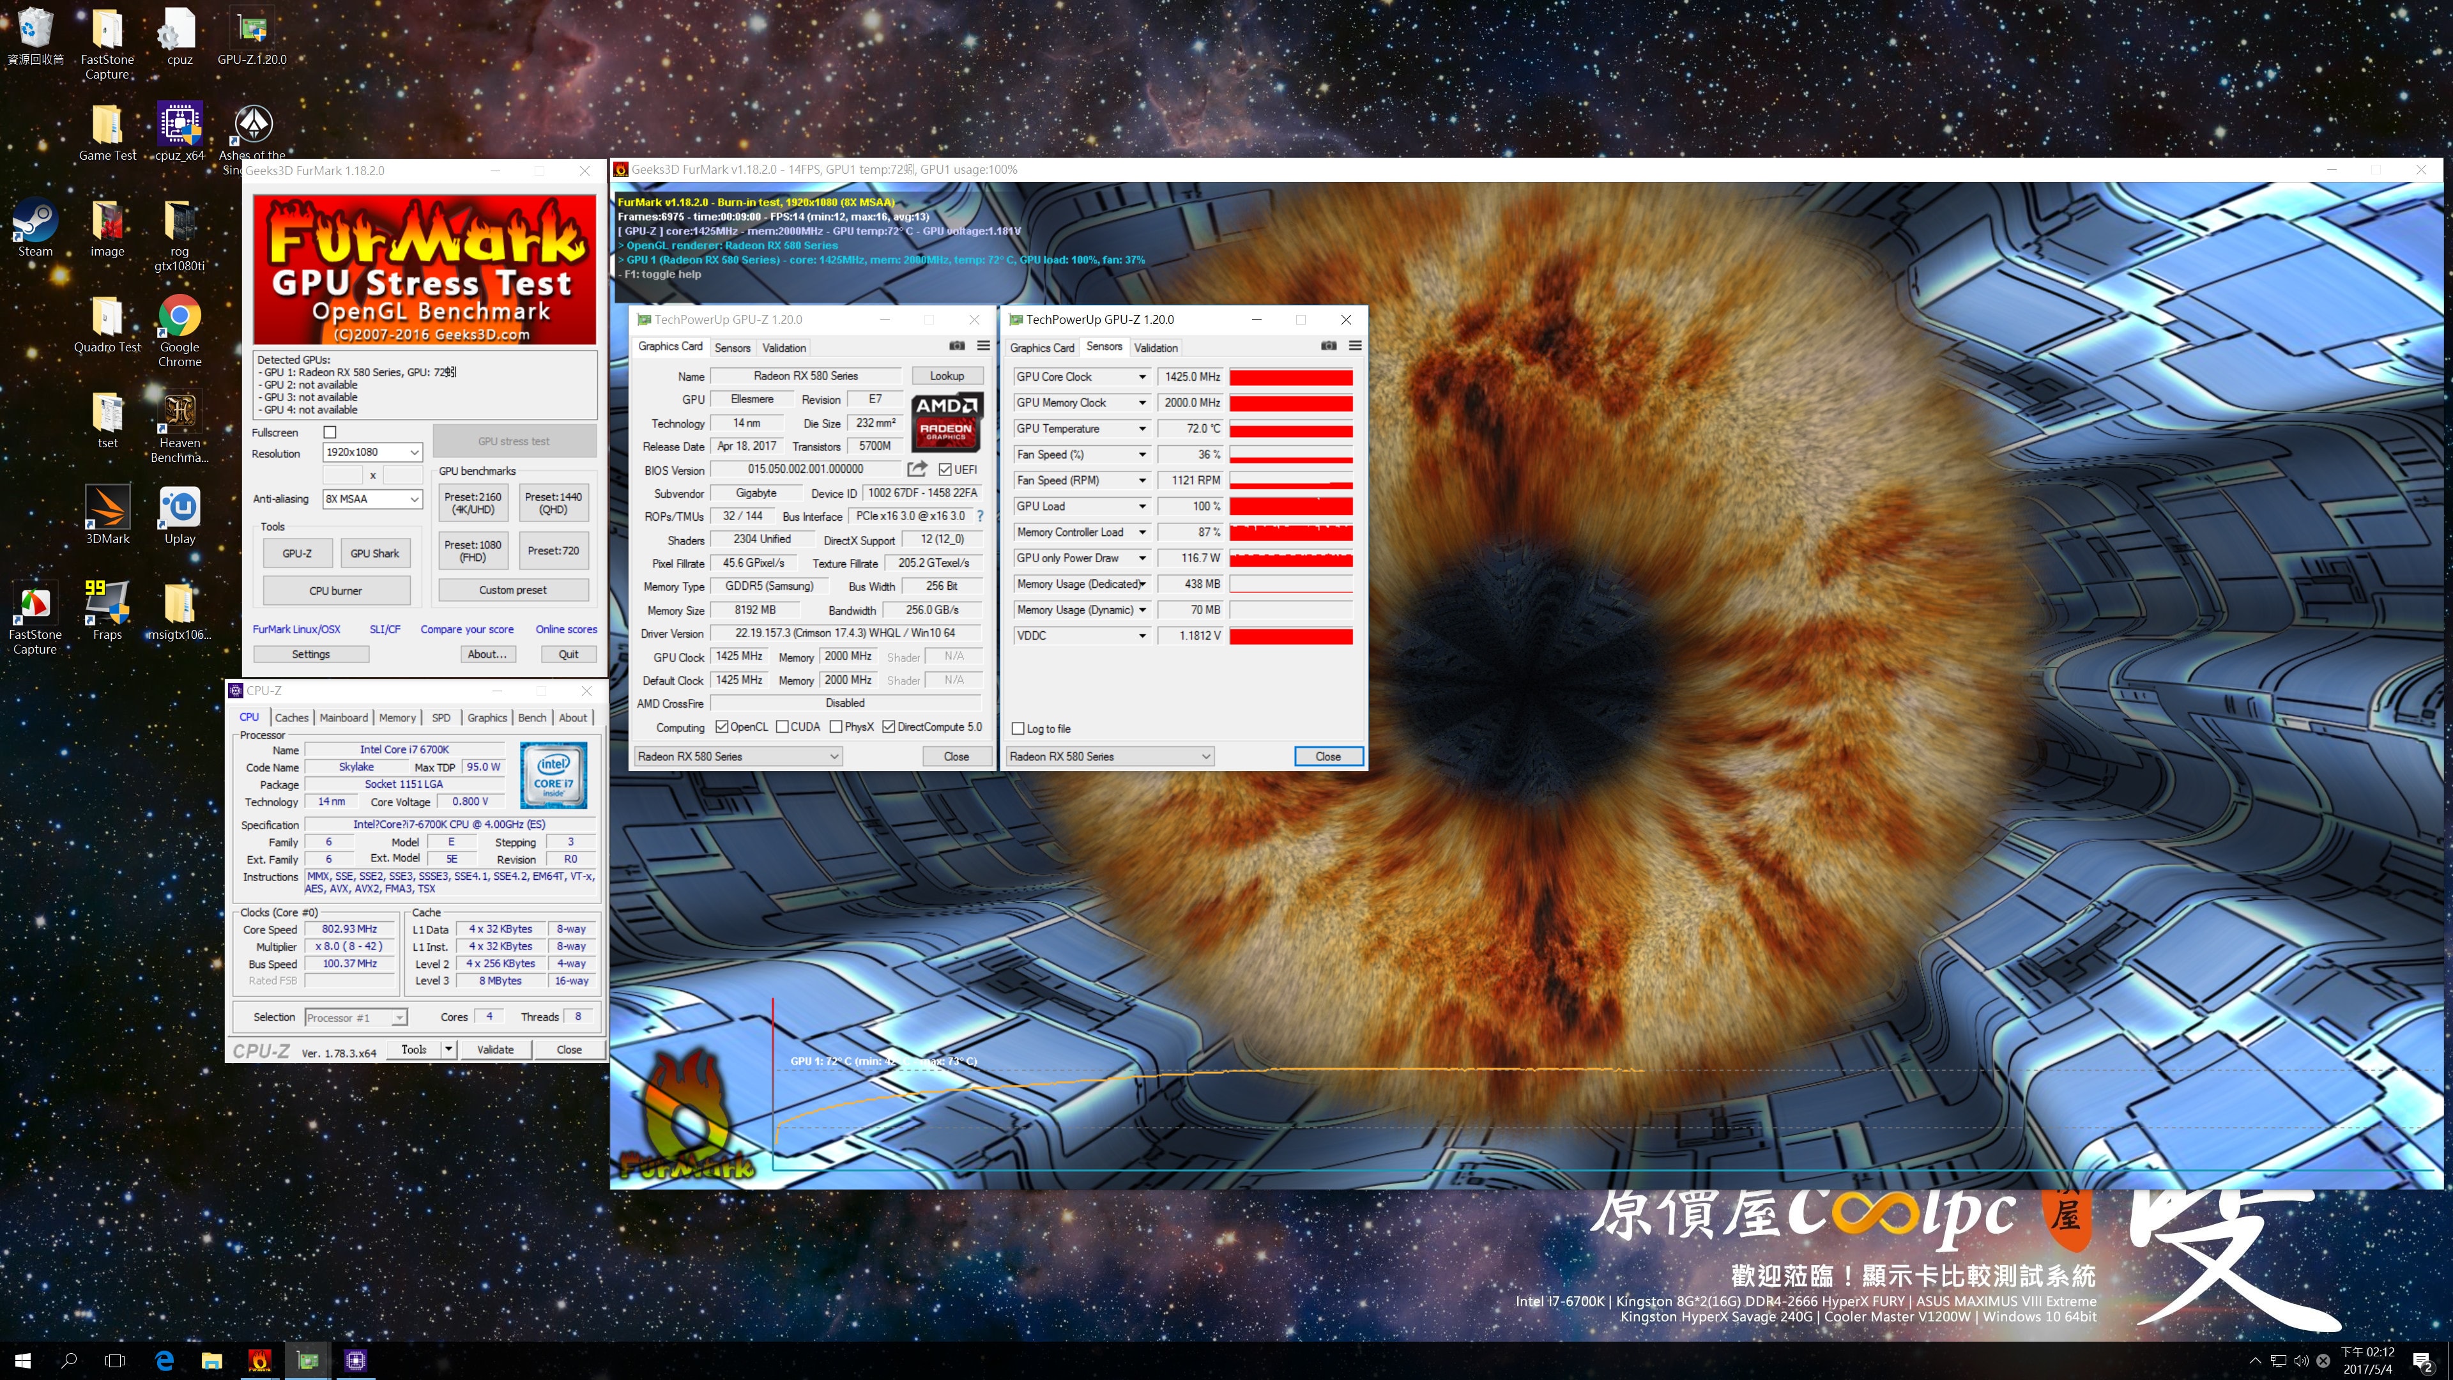Launch Heaven Benchmark desktop icon

point(179,427)
